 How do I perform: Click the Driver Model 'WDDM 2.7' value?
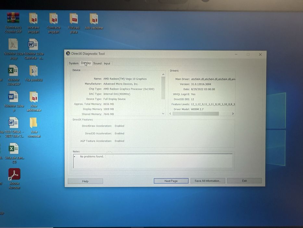pos(197,109)
